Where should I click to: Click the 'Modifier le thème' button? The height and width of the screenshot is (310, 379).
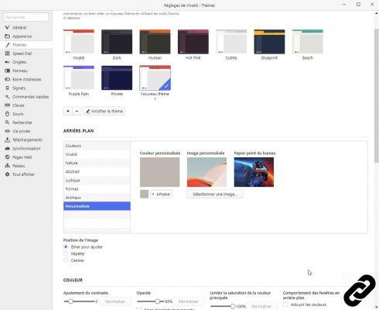pyautogui.click(x=104, y=111)
